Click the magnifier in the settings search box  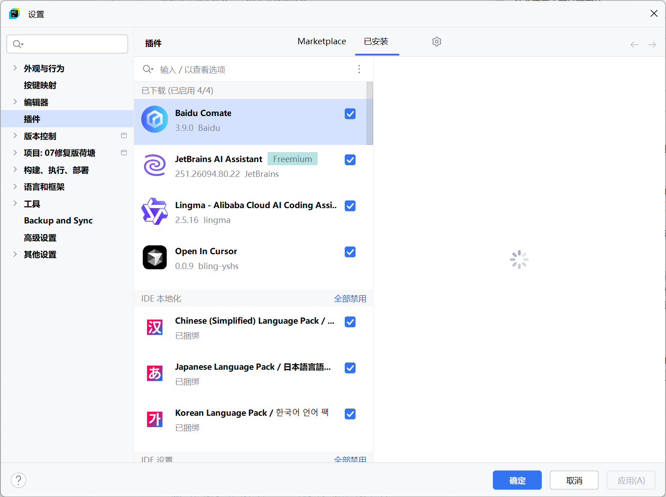pos(18,44)
